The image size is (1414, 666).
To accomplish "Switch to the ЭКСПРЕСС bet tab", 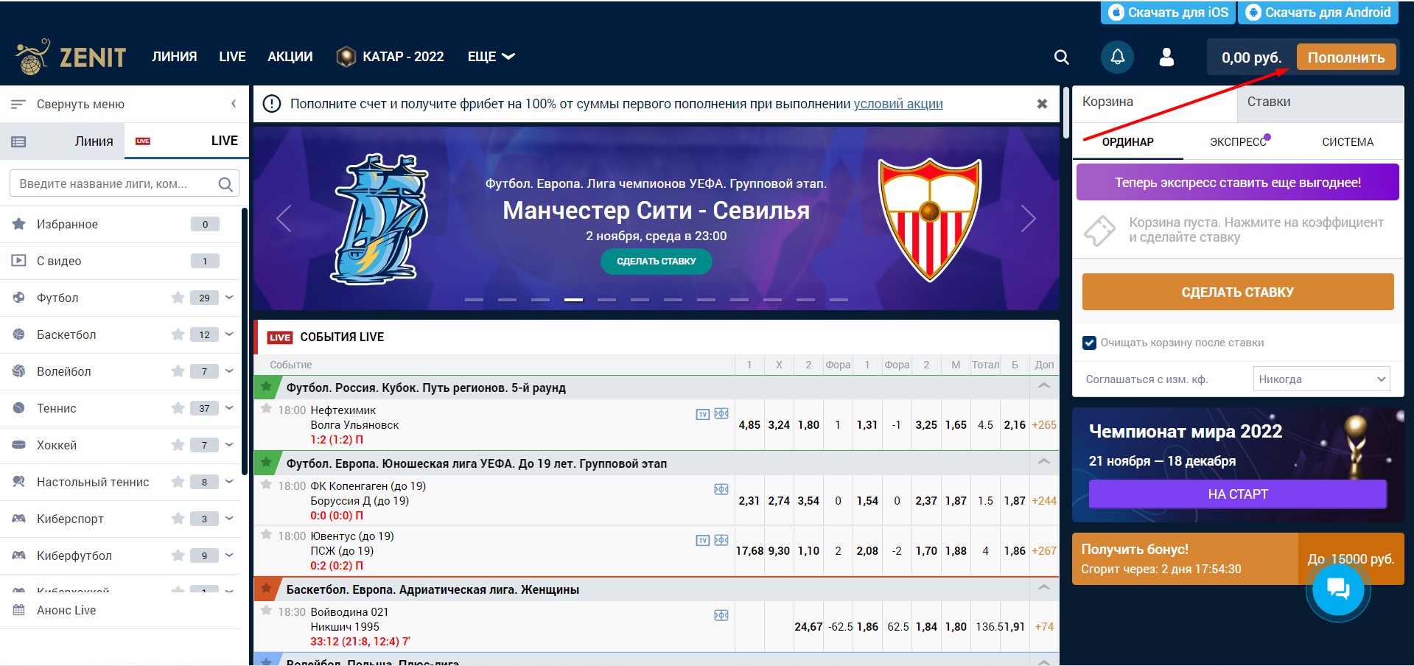I will coord(1238,142).
